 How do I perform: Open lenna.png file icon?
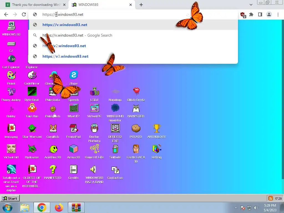(11, 128)
